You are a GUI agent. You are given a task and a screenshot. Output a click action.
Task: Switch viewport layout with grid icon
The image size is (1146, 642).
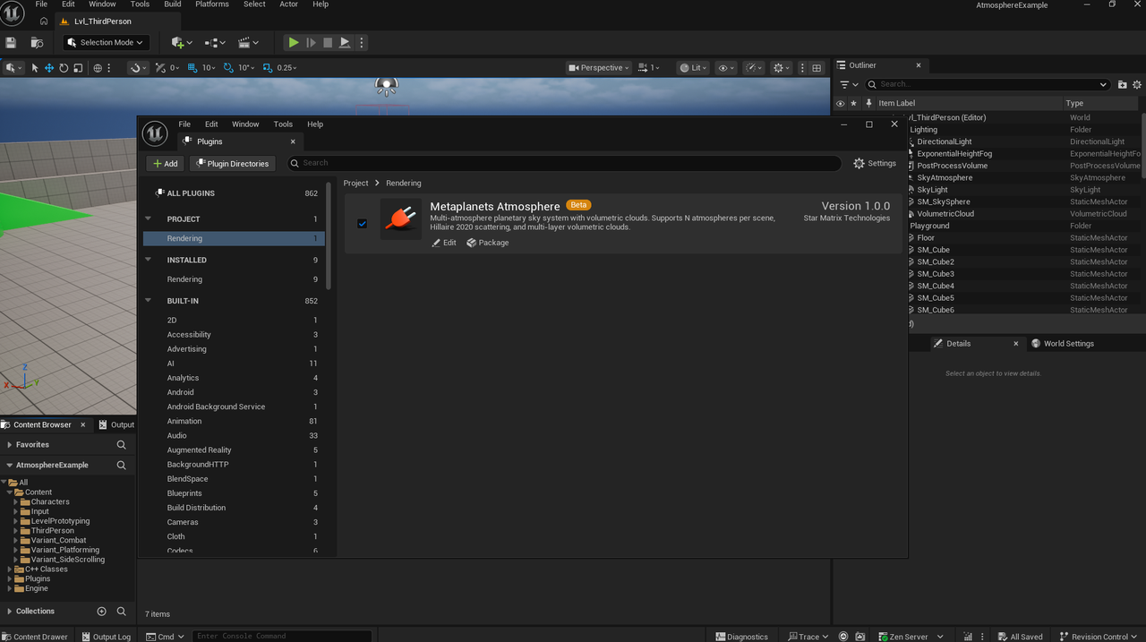(817, 67)
